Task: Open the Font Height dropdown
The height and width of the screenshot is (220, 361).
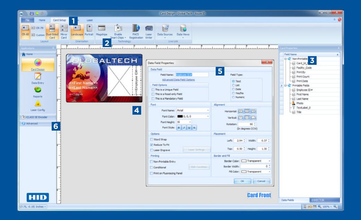Action: click(x=184, y=122)
